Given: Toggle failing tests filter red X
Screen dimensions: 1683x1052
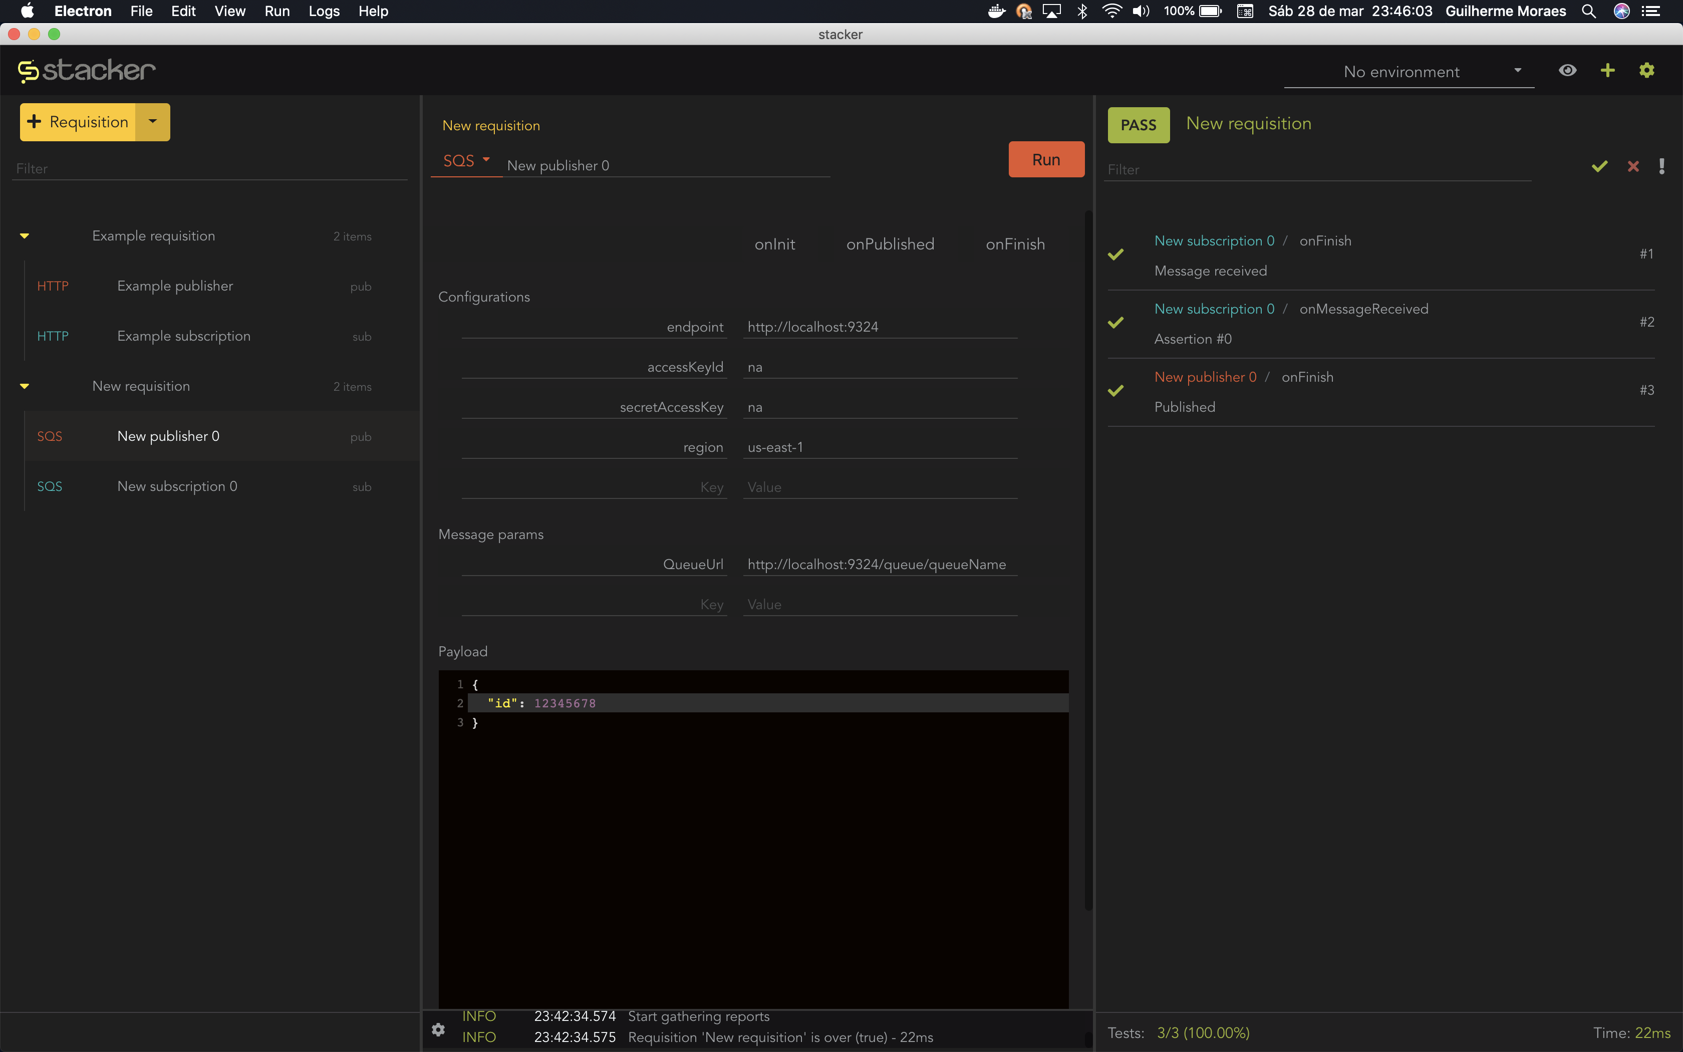Looking at the screenshot, I should pos(1633,166).
